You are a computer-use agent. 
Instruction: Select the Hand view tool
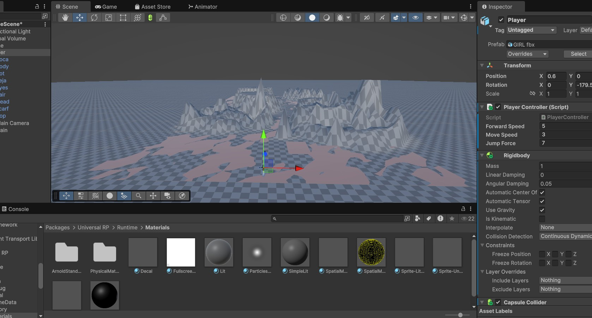(x=65, y=18)
